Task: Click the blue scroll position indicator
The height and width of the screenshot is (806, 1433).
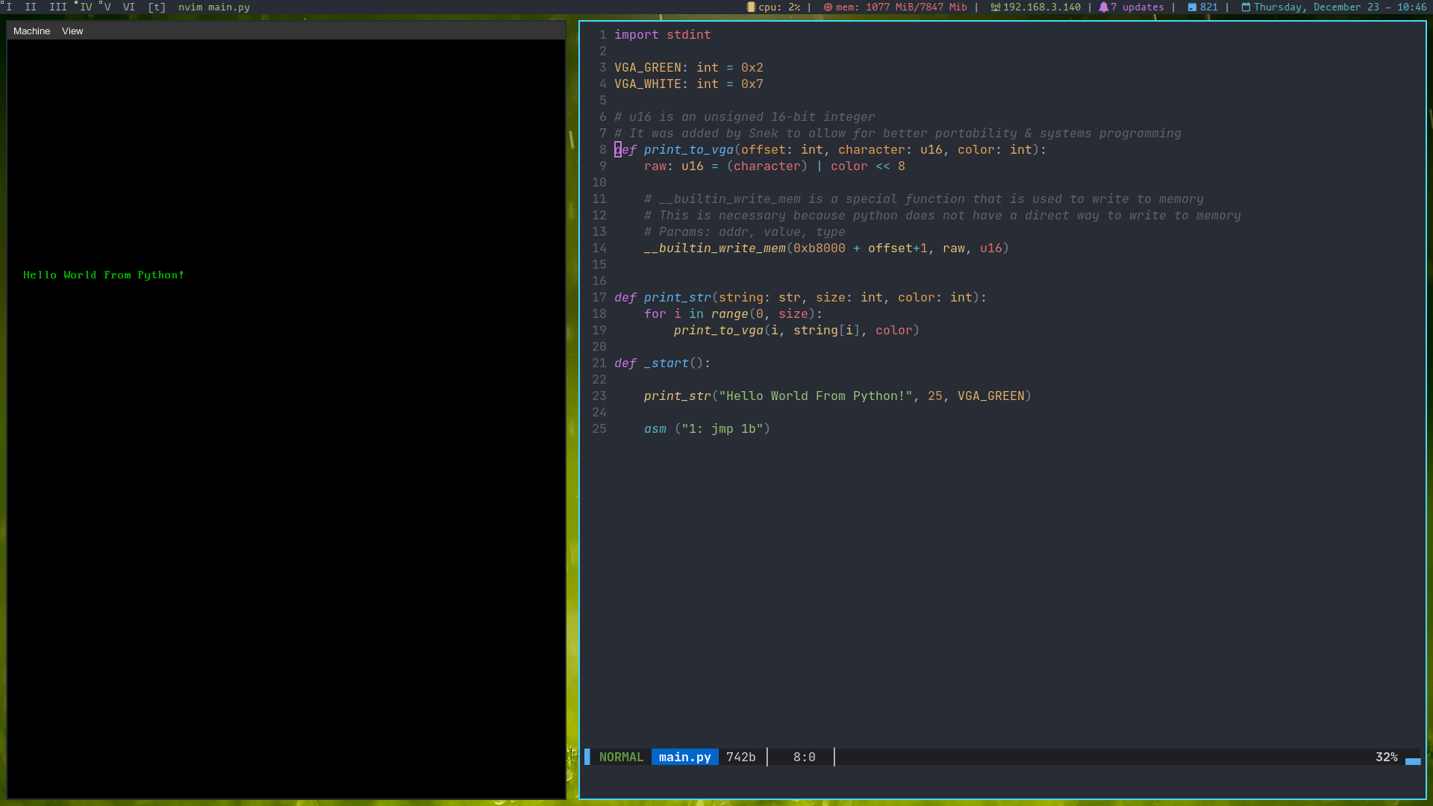Action: tap(1412, 761)
